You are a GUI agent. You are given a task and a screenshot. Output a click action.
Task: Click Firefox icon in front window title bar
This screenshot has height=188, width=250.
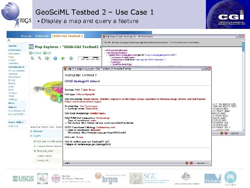click(65, 69)
